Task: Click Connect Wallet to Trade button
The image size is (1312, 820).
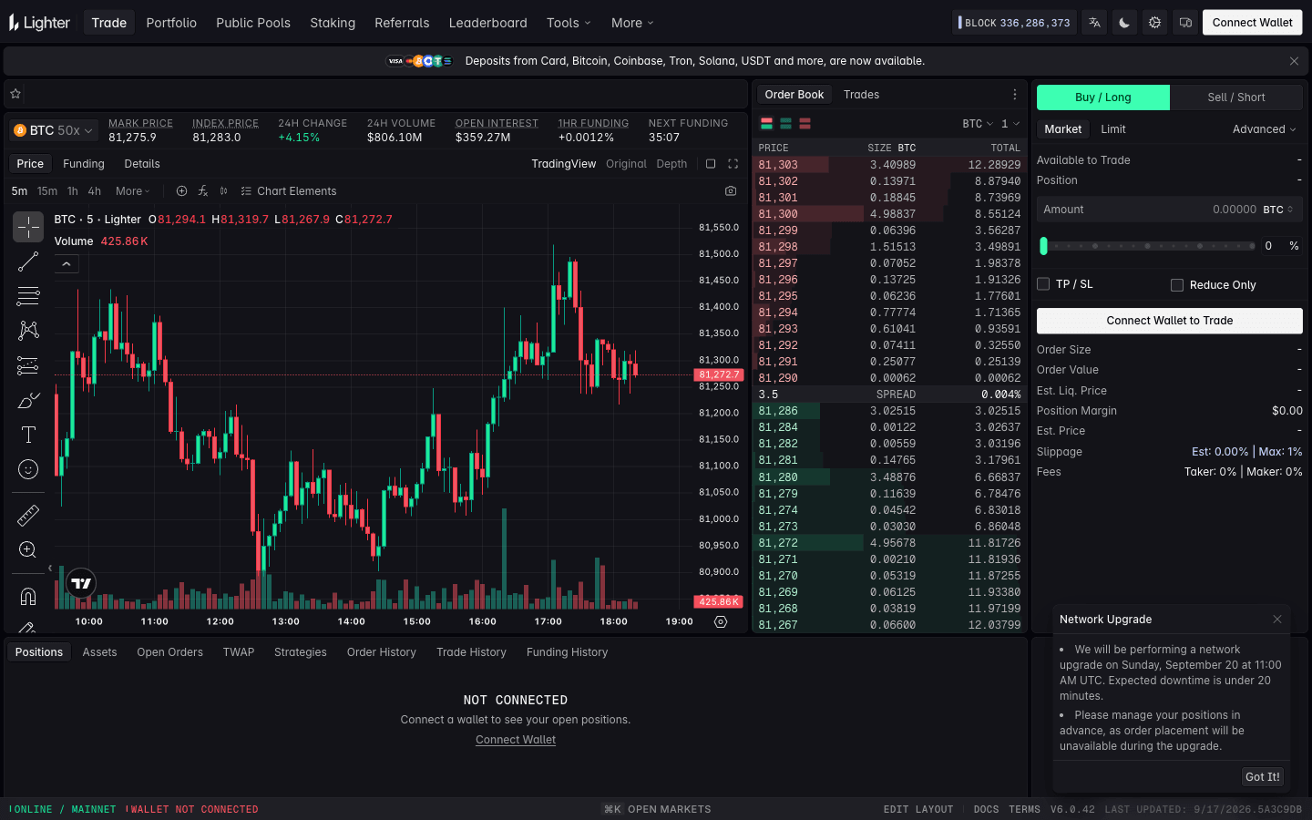Action: click(x=1170, y=321)
